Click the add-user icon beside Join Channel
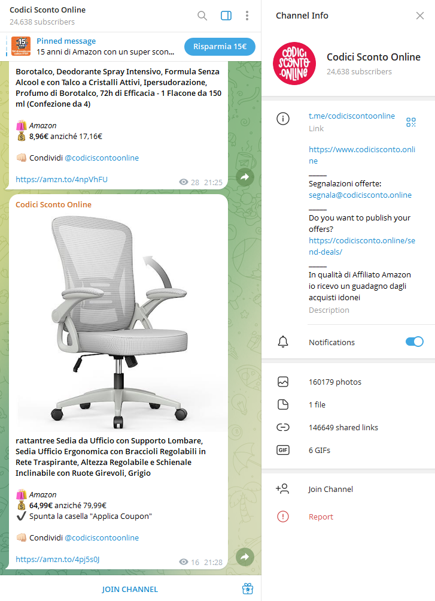The width and height of the screenshot is (435, 601). pyautogui.click(x=283, y=489)
